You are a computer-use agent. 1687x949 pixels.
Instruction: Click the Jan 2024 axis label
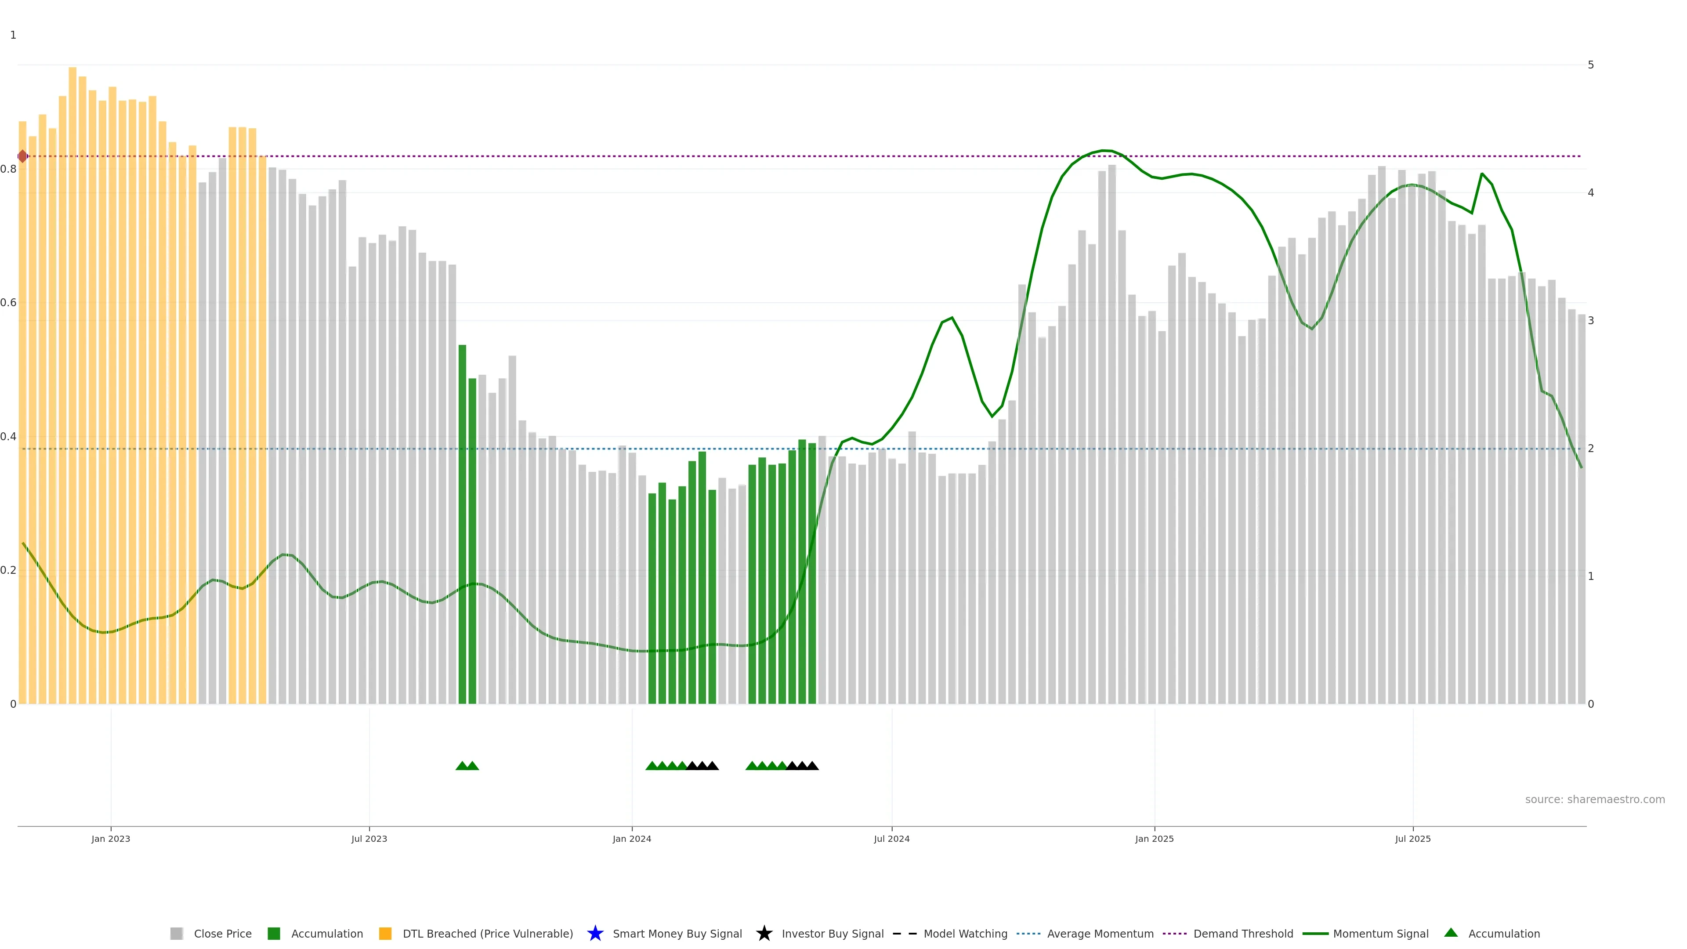[631, 839]
